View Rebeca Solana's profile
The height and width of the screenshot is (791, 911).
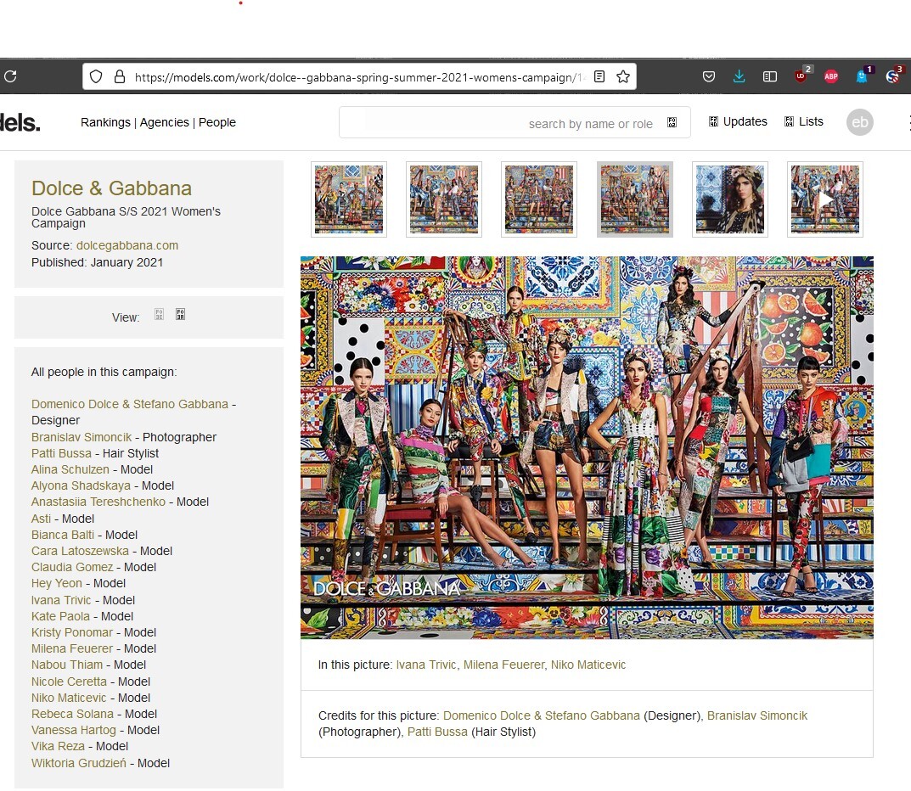[x=73, y=715]
